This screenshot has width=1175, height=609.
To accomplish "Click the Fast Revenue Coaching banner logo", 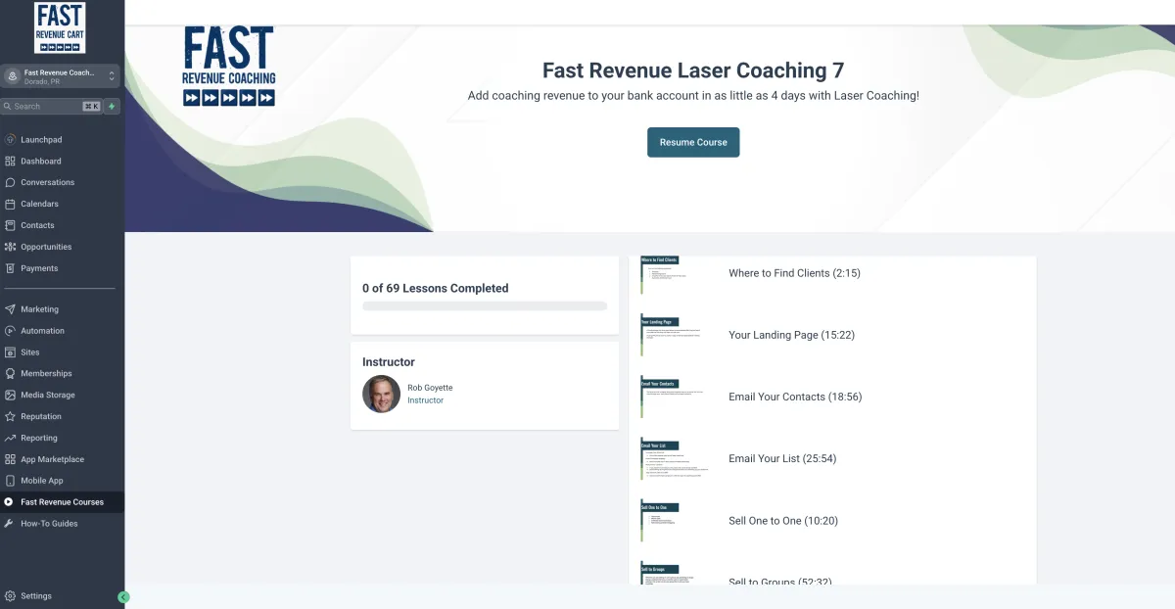I will pos(229,66).
